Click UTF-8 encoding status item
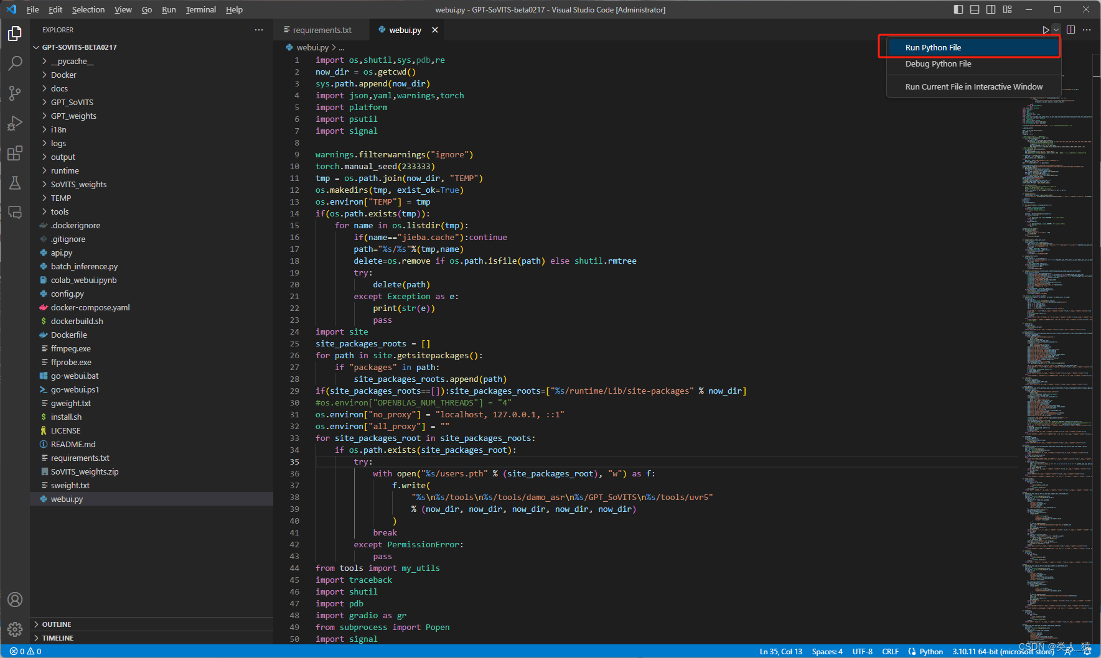1101x658 pixels. [862, 651]
